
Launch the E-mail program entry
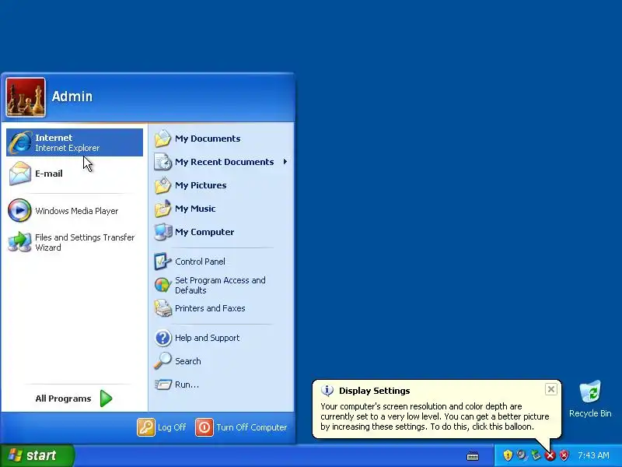click(x=75, y=174)
